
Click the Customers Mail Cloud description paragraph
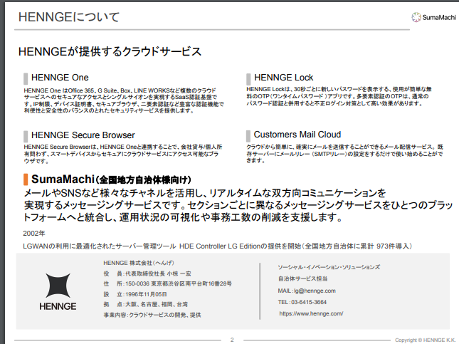pos(344,154)
